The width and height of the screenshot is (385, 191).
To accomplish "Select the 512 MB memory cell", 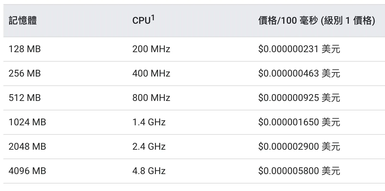I will [25, 98].
